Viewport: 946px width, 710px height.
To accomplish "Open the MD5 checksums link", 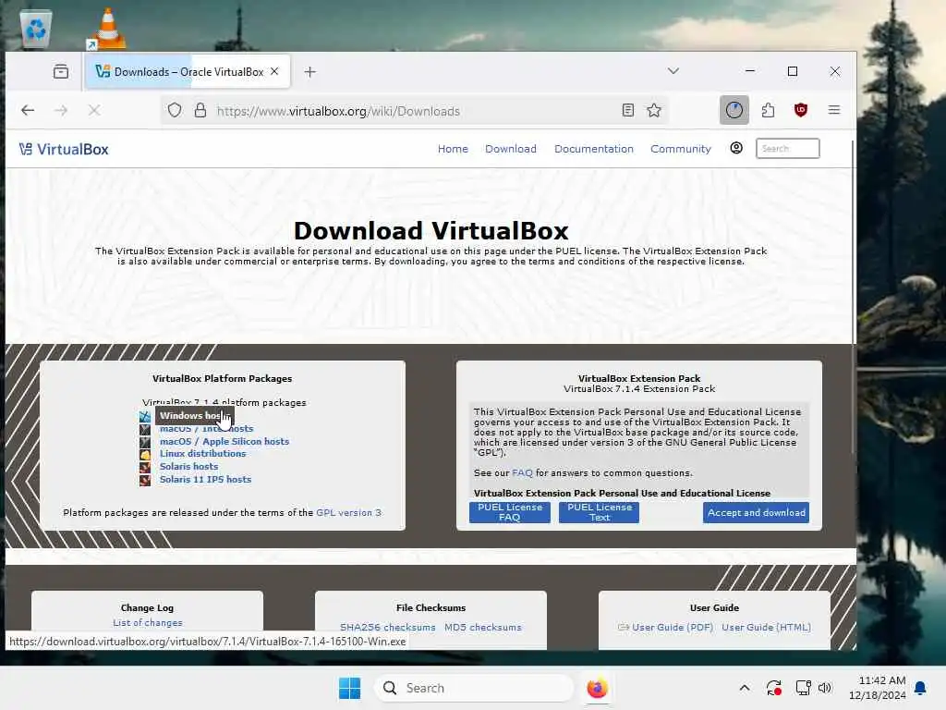I will click(482, 628).
